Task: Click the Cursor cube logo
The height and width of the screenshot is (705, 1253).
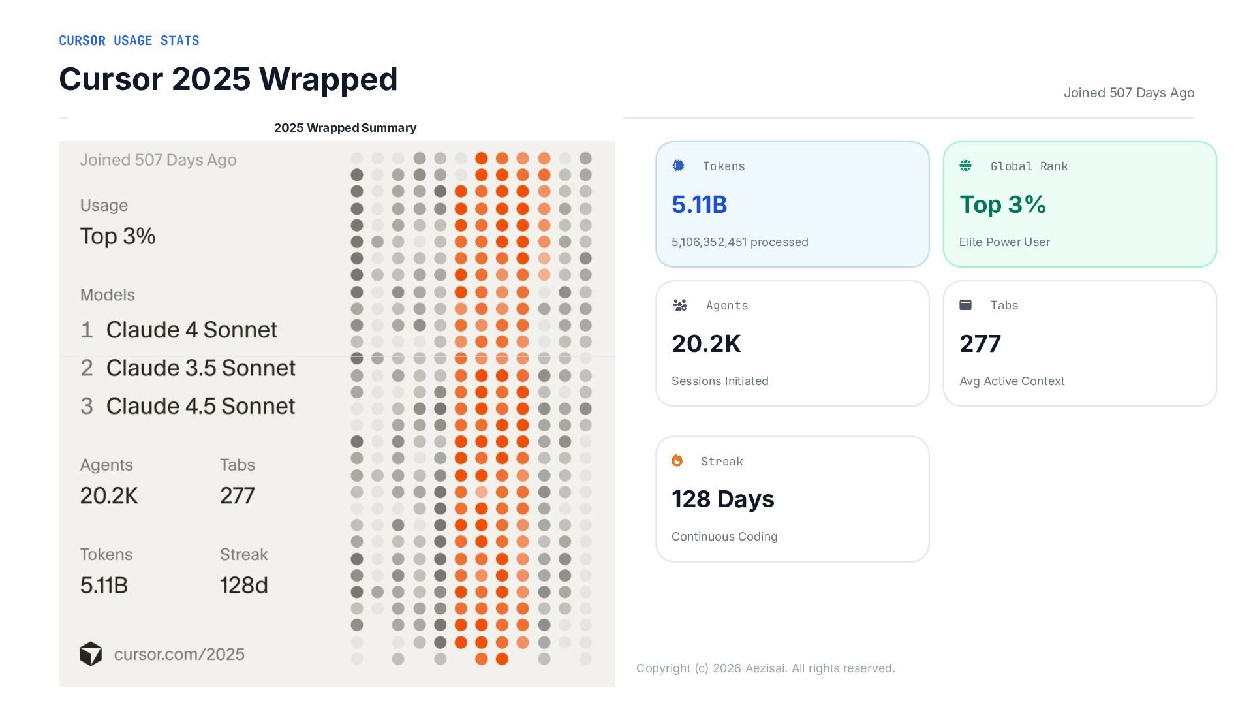Action: [91, 653]
